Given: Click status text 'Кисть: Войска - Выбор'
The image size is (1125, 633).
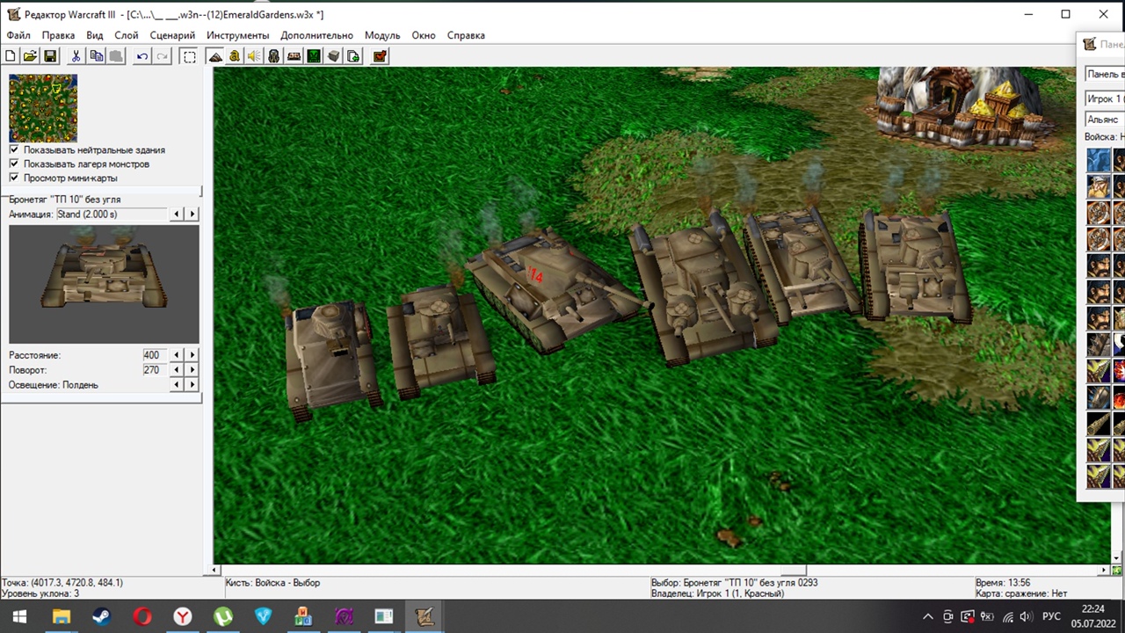Looking at the screenshot, I should [x=272, y=583].
